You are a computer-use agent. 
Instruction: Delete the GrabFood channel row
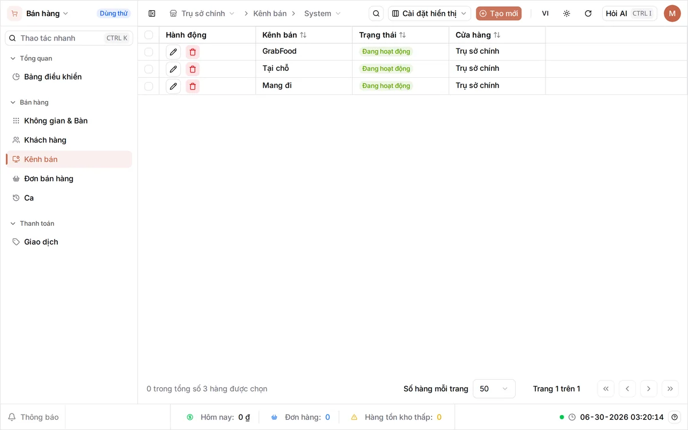tap(192, 52)
